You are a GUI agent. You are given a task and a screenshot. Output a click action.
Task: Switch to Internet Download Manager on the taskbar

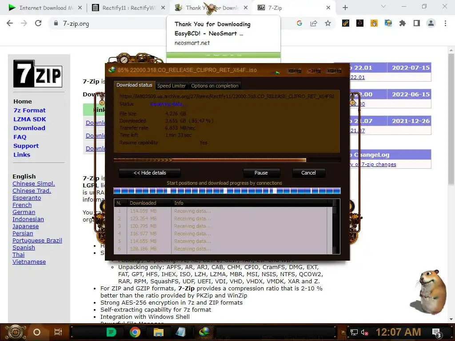coord(204,331)
